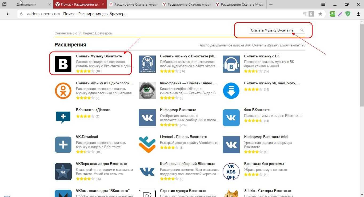364x197 pixels.
Task: Open the green eye Кинофрения icon
Action: pos(147,91)
